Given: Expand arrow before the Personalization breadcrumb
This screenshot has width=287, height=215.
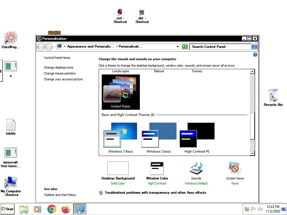Looking at the screenshot, I should click(117, 47).
